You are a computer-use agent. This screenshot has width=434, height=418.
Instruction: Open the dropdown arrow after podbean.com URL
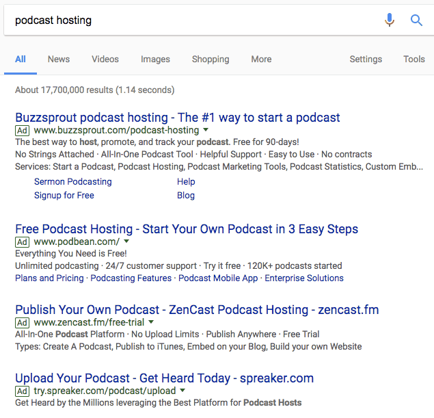[126, 242]
